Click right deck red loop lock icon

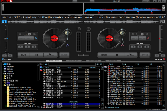[x=148, y=38]
